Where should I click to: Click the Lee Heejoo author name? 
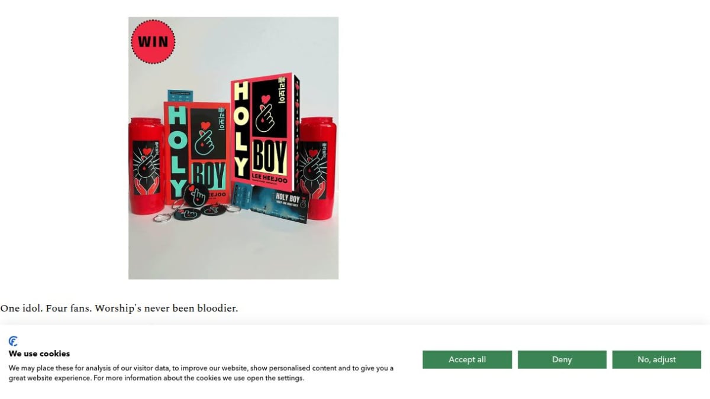[x=270, y=179]
